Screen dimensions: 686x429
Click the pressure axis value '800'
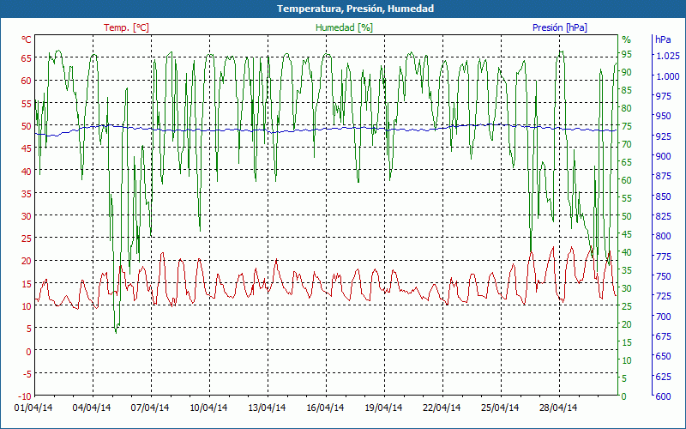pos(664,236)
